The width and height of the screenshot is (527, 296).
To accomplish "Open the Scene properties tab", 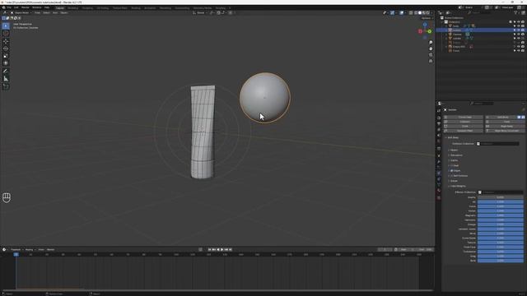I will click(x=439, y=135).
